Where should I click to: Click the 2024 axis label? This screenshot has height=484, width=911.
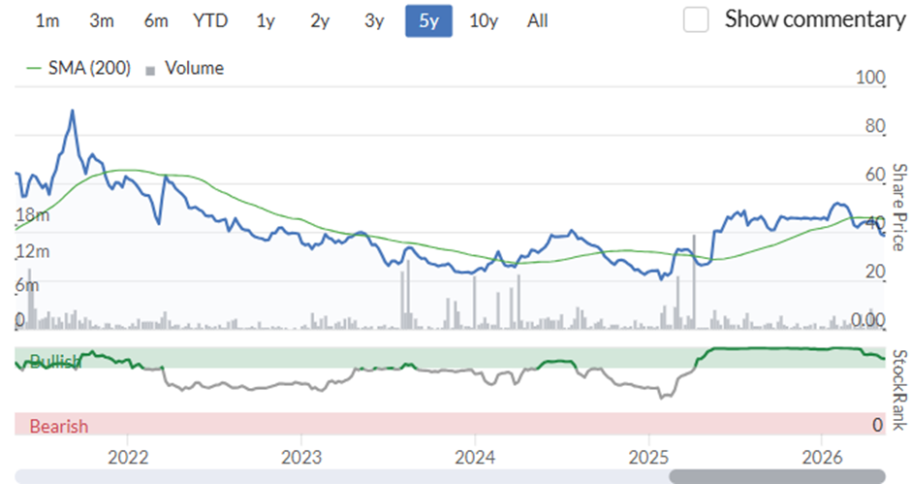tap(475, 457)
